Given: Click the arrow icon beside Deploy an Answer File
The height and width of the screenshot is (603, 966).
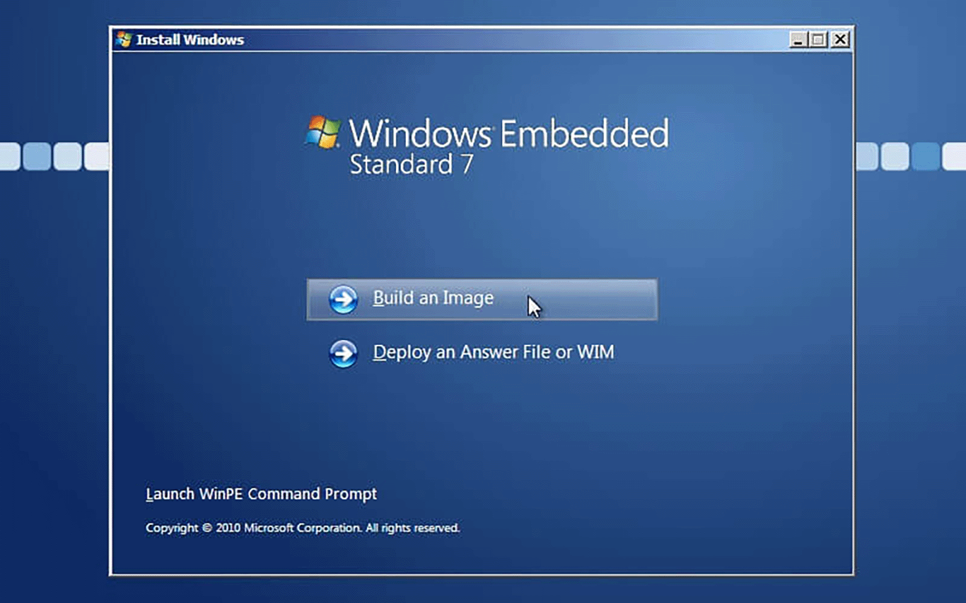Looking at the screenshot, I should coord(343,353).
